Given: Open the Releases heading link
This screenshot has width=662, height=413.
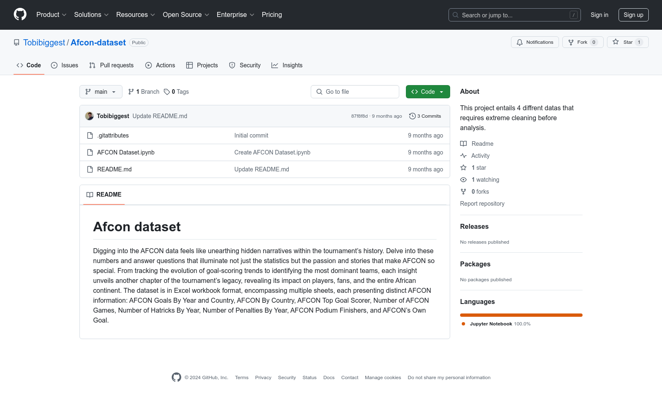Looking at the screenshot, I should point(474,226).
